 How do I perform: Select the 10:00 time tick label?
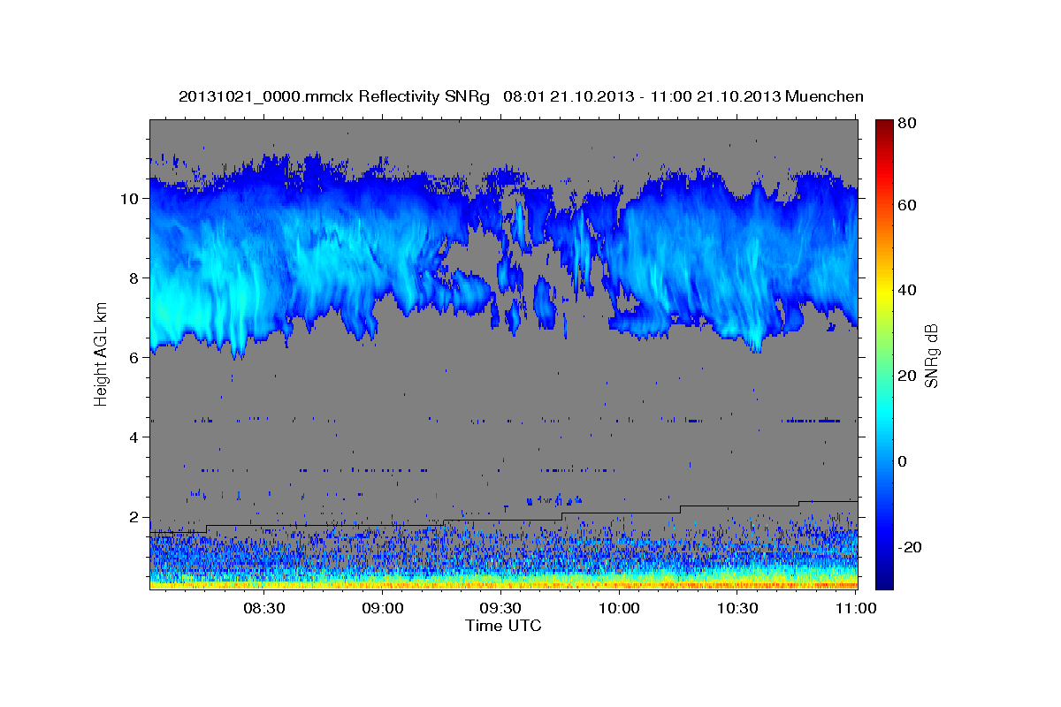tap(620, 609)
